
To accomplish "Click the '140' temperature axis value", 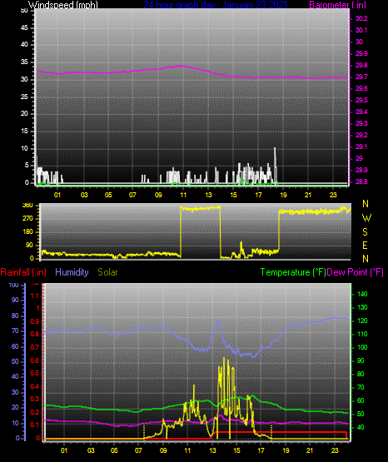I will 362,294.
